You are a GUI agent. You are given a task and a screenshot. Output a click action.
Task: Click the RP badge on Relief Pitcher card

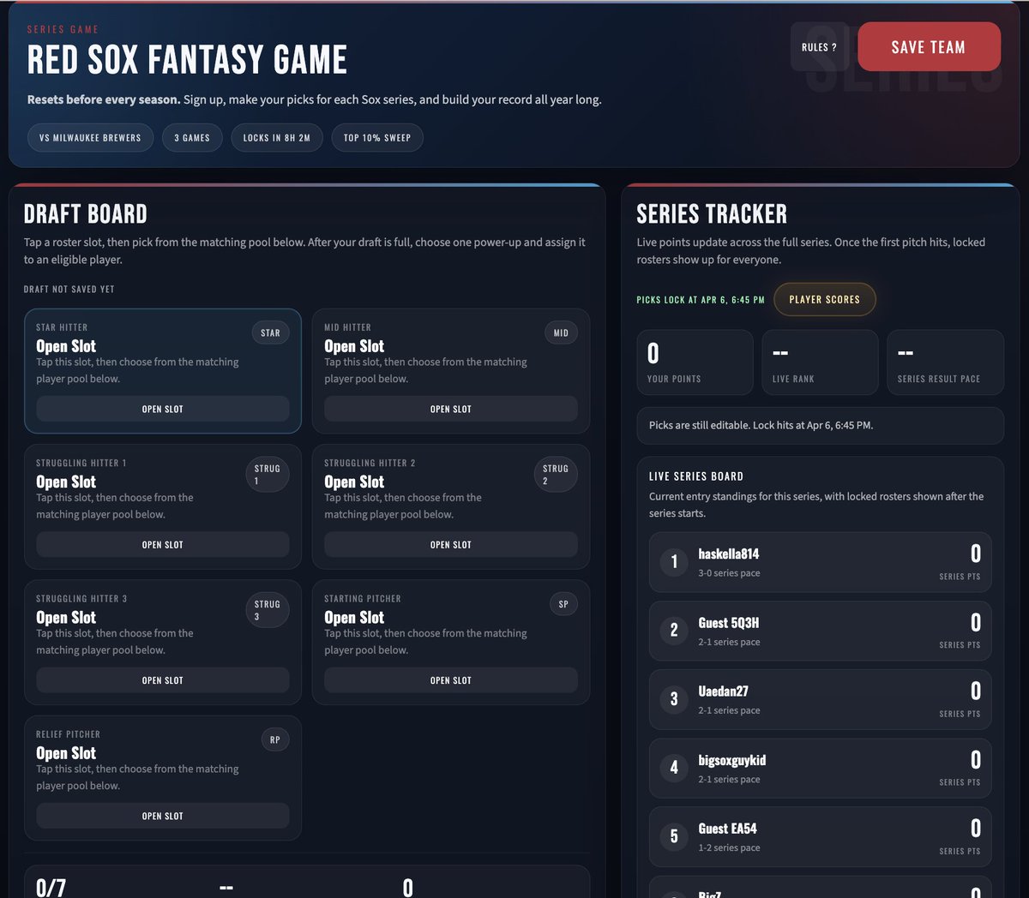275,739
